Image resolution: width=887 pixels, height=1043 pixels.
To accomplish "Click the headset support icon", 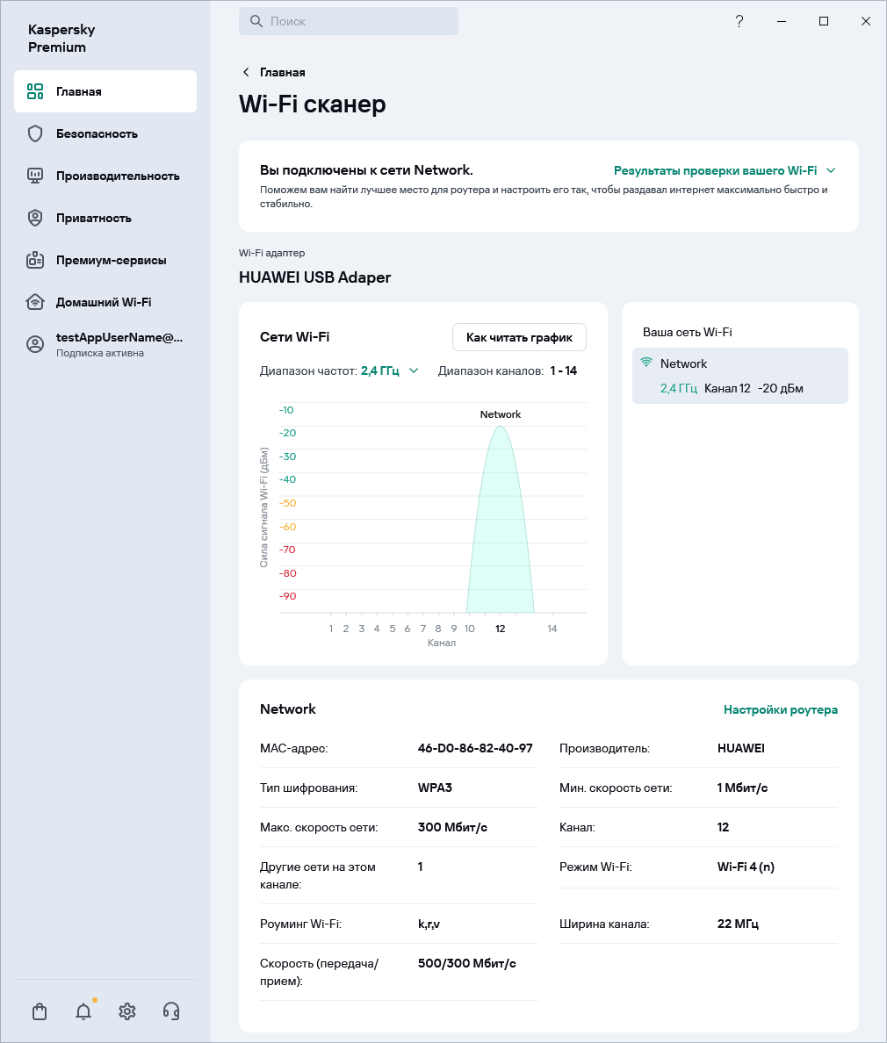I will 171,1011.
